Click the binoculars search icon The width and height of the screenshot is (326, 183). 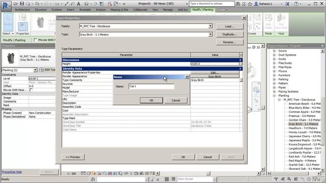click(x=238, y=4)
